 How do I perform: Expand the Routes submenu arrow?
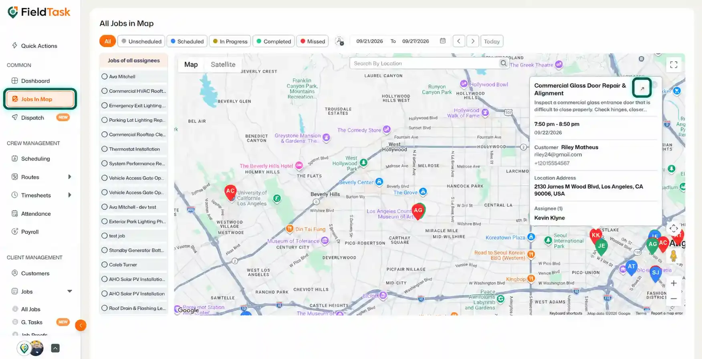(x=70, y=177)
